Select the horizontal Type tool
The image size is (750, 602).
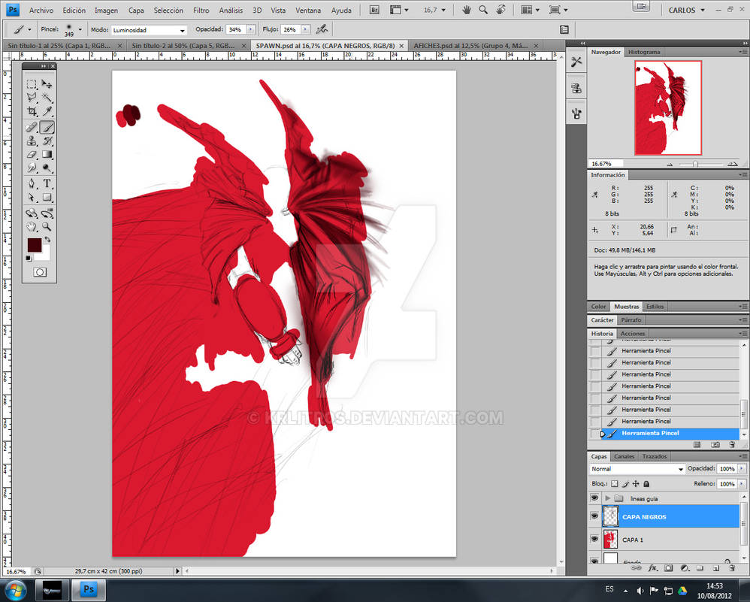(x=48, y=183)
